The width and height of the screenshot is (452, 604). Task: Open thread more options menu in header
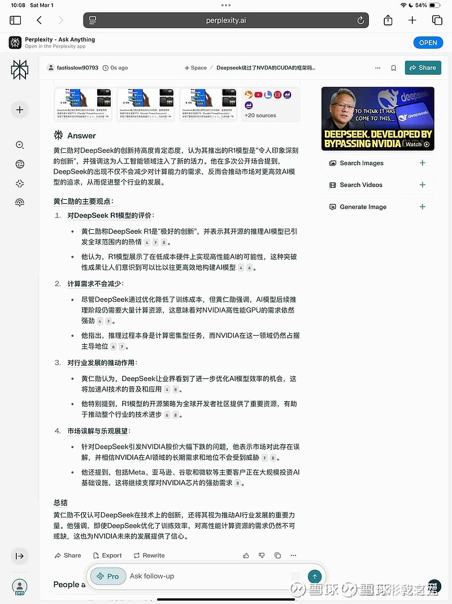coord(378,68)
